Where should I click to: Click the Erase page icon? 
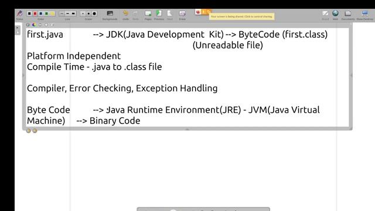[182, 13]
